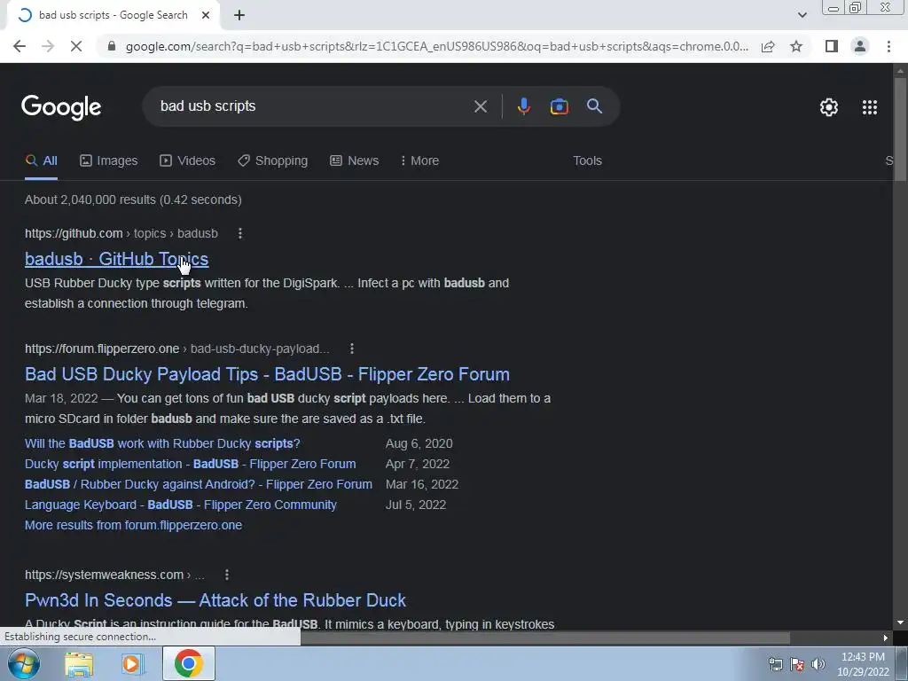Screen dimensions: 908x681
Task: Open a new browser tab
Action: click(x=239, y=15)
